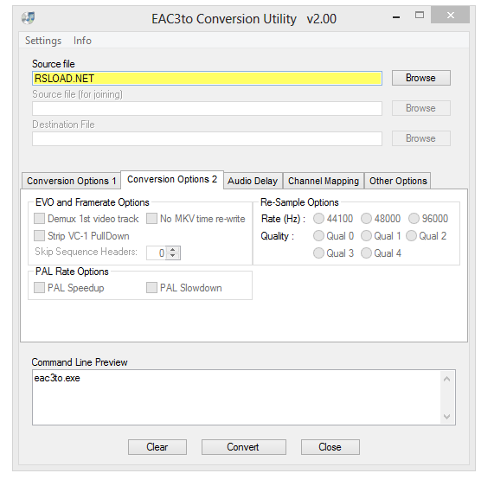
Task: Click the Source file for joining field
Action: (207, 108)
